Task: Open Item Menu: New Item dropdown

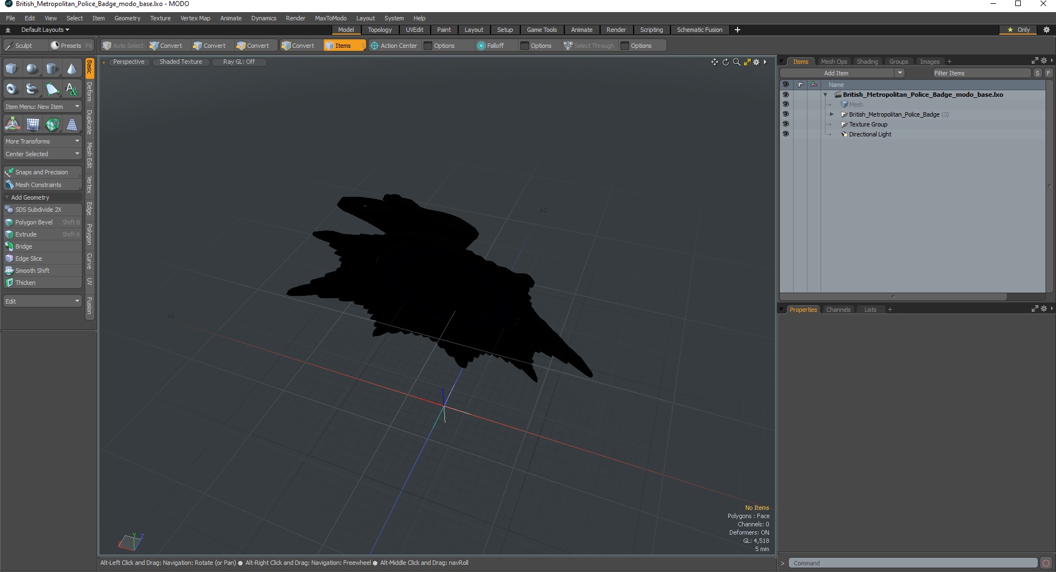Action: tap(43, 107)
